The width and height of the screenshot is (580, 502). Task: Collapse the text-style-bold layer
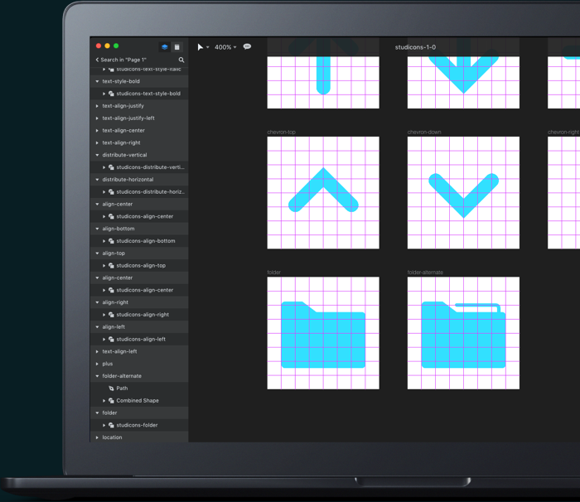pyautogui.click(x=97, y=81)
